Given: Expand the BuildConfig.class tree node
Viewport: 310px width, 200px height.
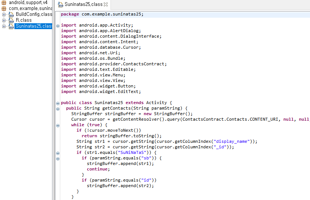Looking at the screenshot, I should 4,14.
